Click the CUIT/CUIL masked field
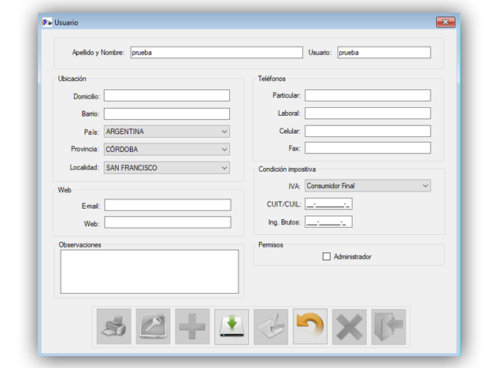Screen dimensions: 489x368 (x=328, y=204)
